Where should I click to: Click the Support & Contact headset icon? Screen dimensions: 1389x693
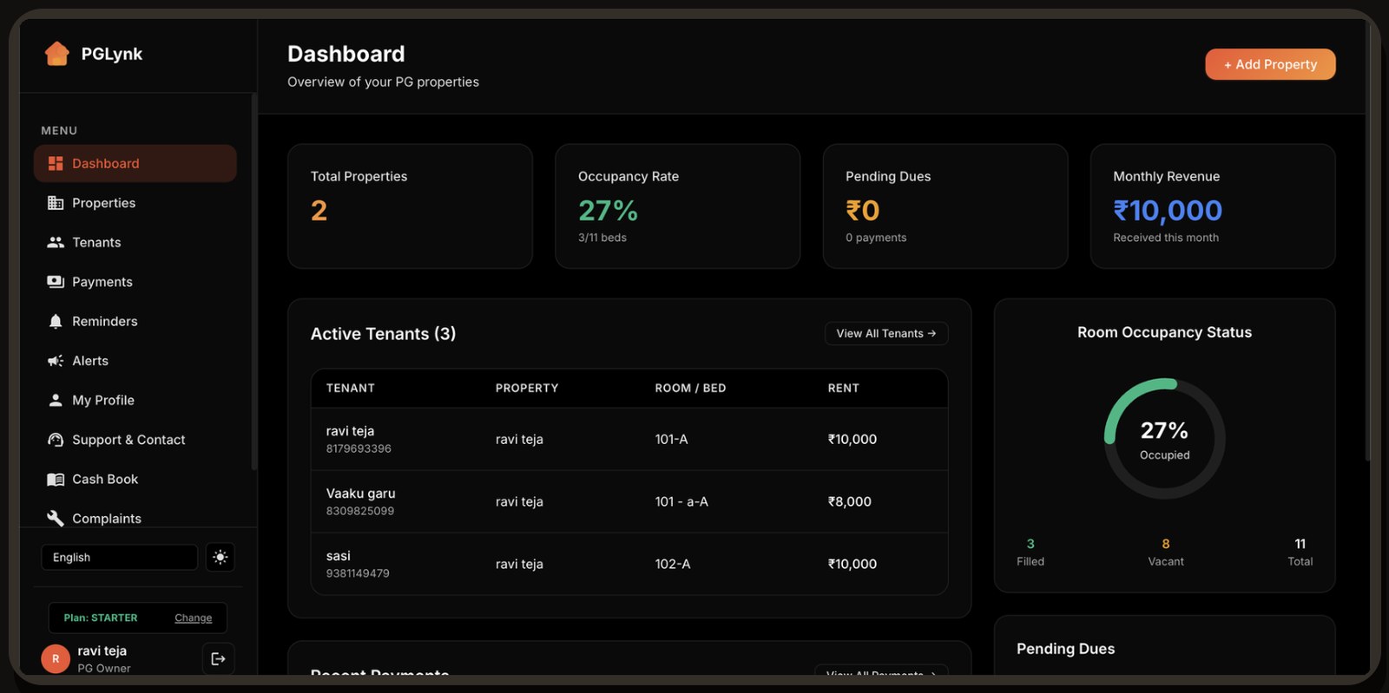56,440
